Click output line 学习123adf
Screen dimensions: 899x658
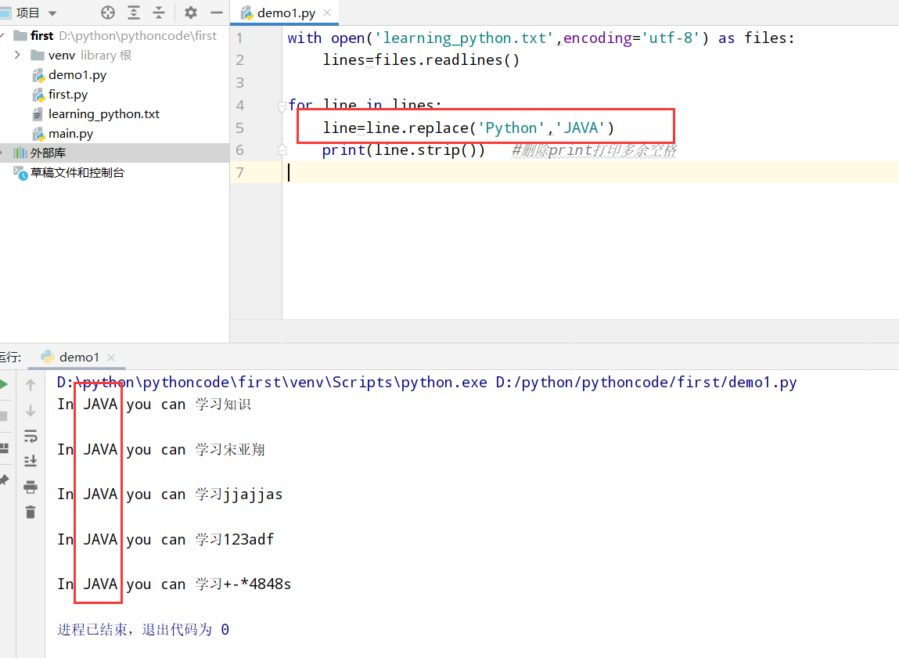coord(166,539)
